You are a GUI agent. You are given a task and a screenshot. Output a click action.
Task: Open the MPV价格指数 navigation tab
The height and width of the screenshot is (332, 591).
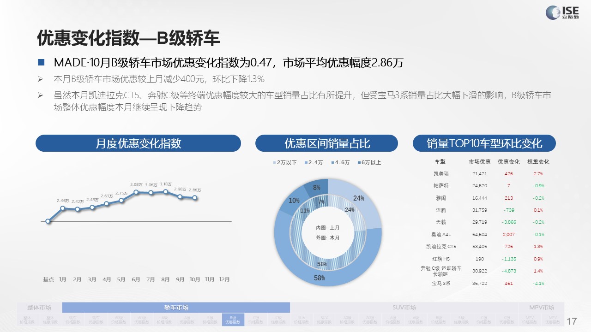(530, 320)
